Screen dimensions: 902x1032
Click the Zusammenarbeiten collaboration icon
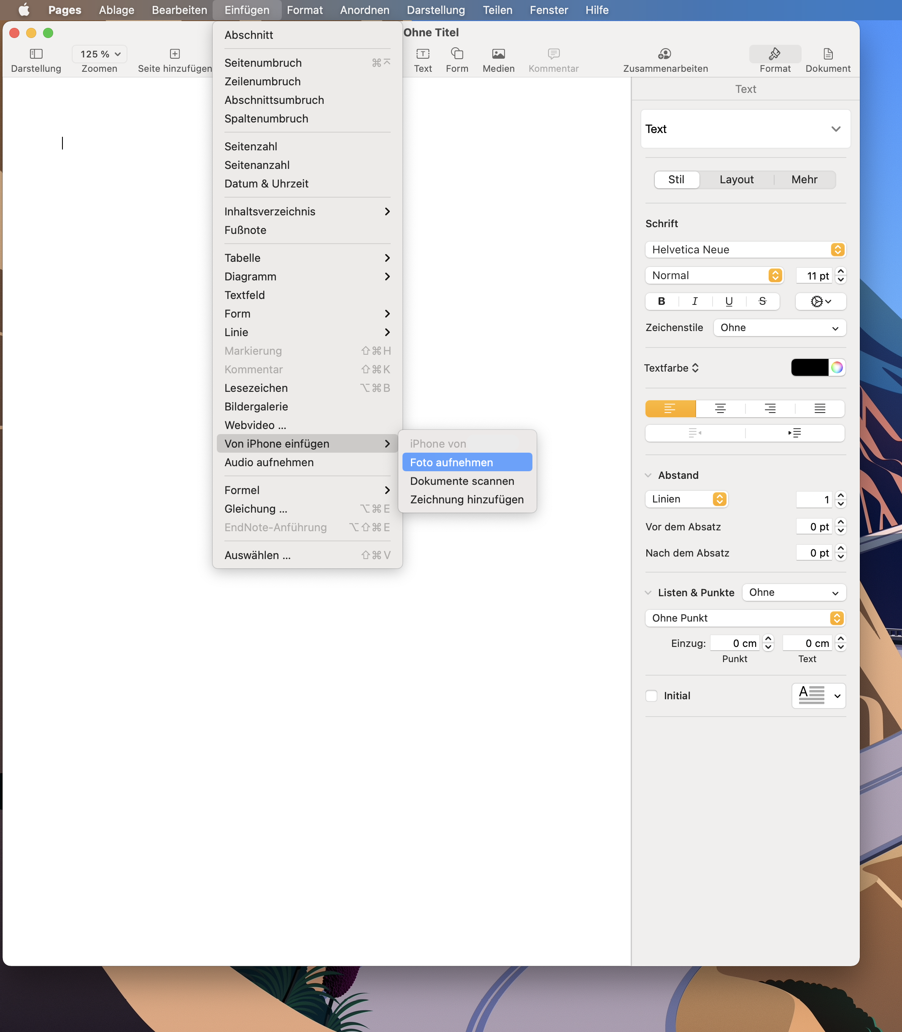(x=664, y=53)
